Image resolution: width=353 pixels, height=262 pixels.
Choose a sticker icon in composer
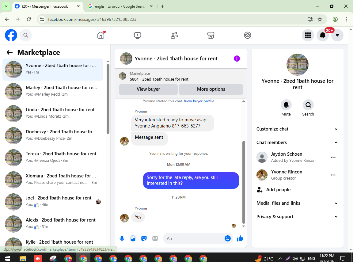click(144, 239)
